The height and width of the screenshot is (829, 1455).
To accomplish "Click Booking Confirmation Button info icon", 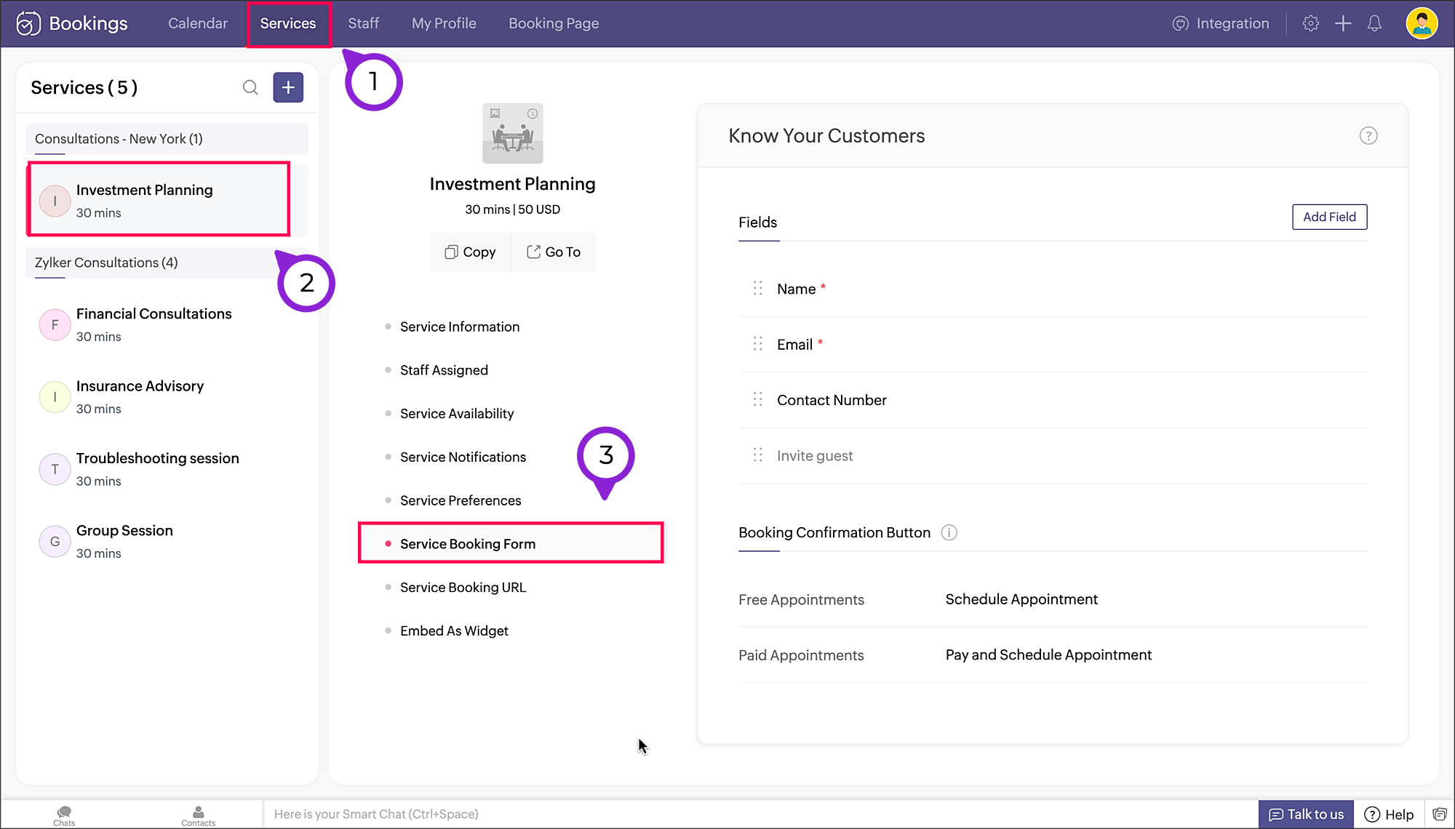I will [949, 533].
